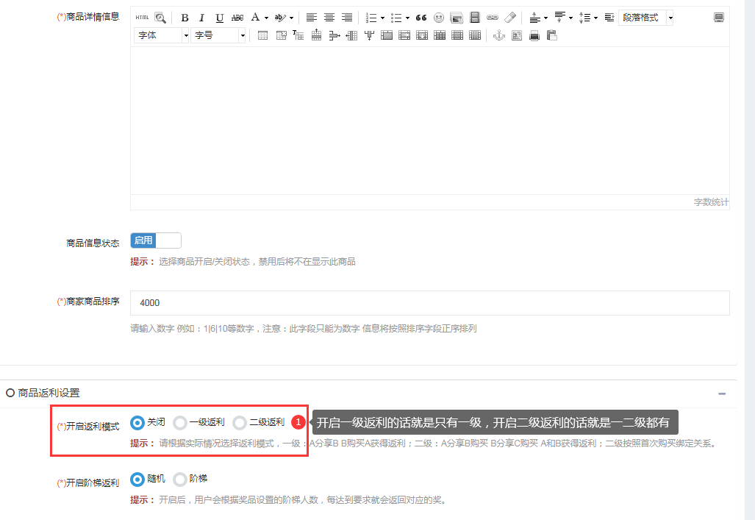Image resolution: width=755 pixels, height=520 pixels.
Task: Insert a hyperlink
Action: [492, 18]
